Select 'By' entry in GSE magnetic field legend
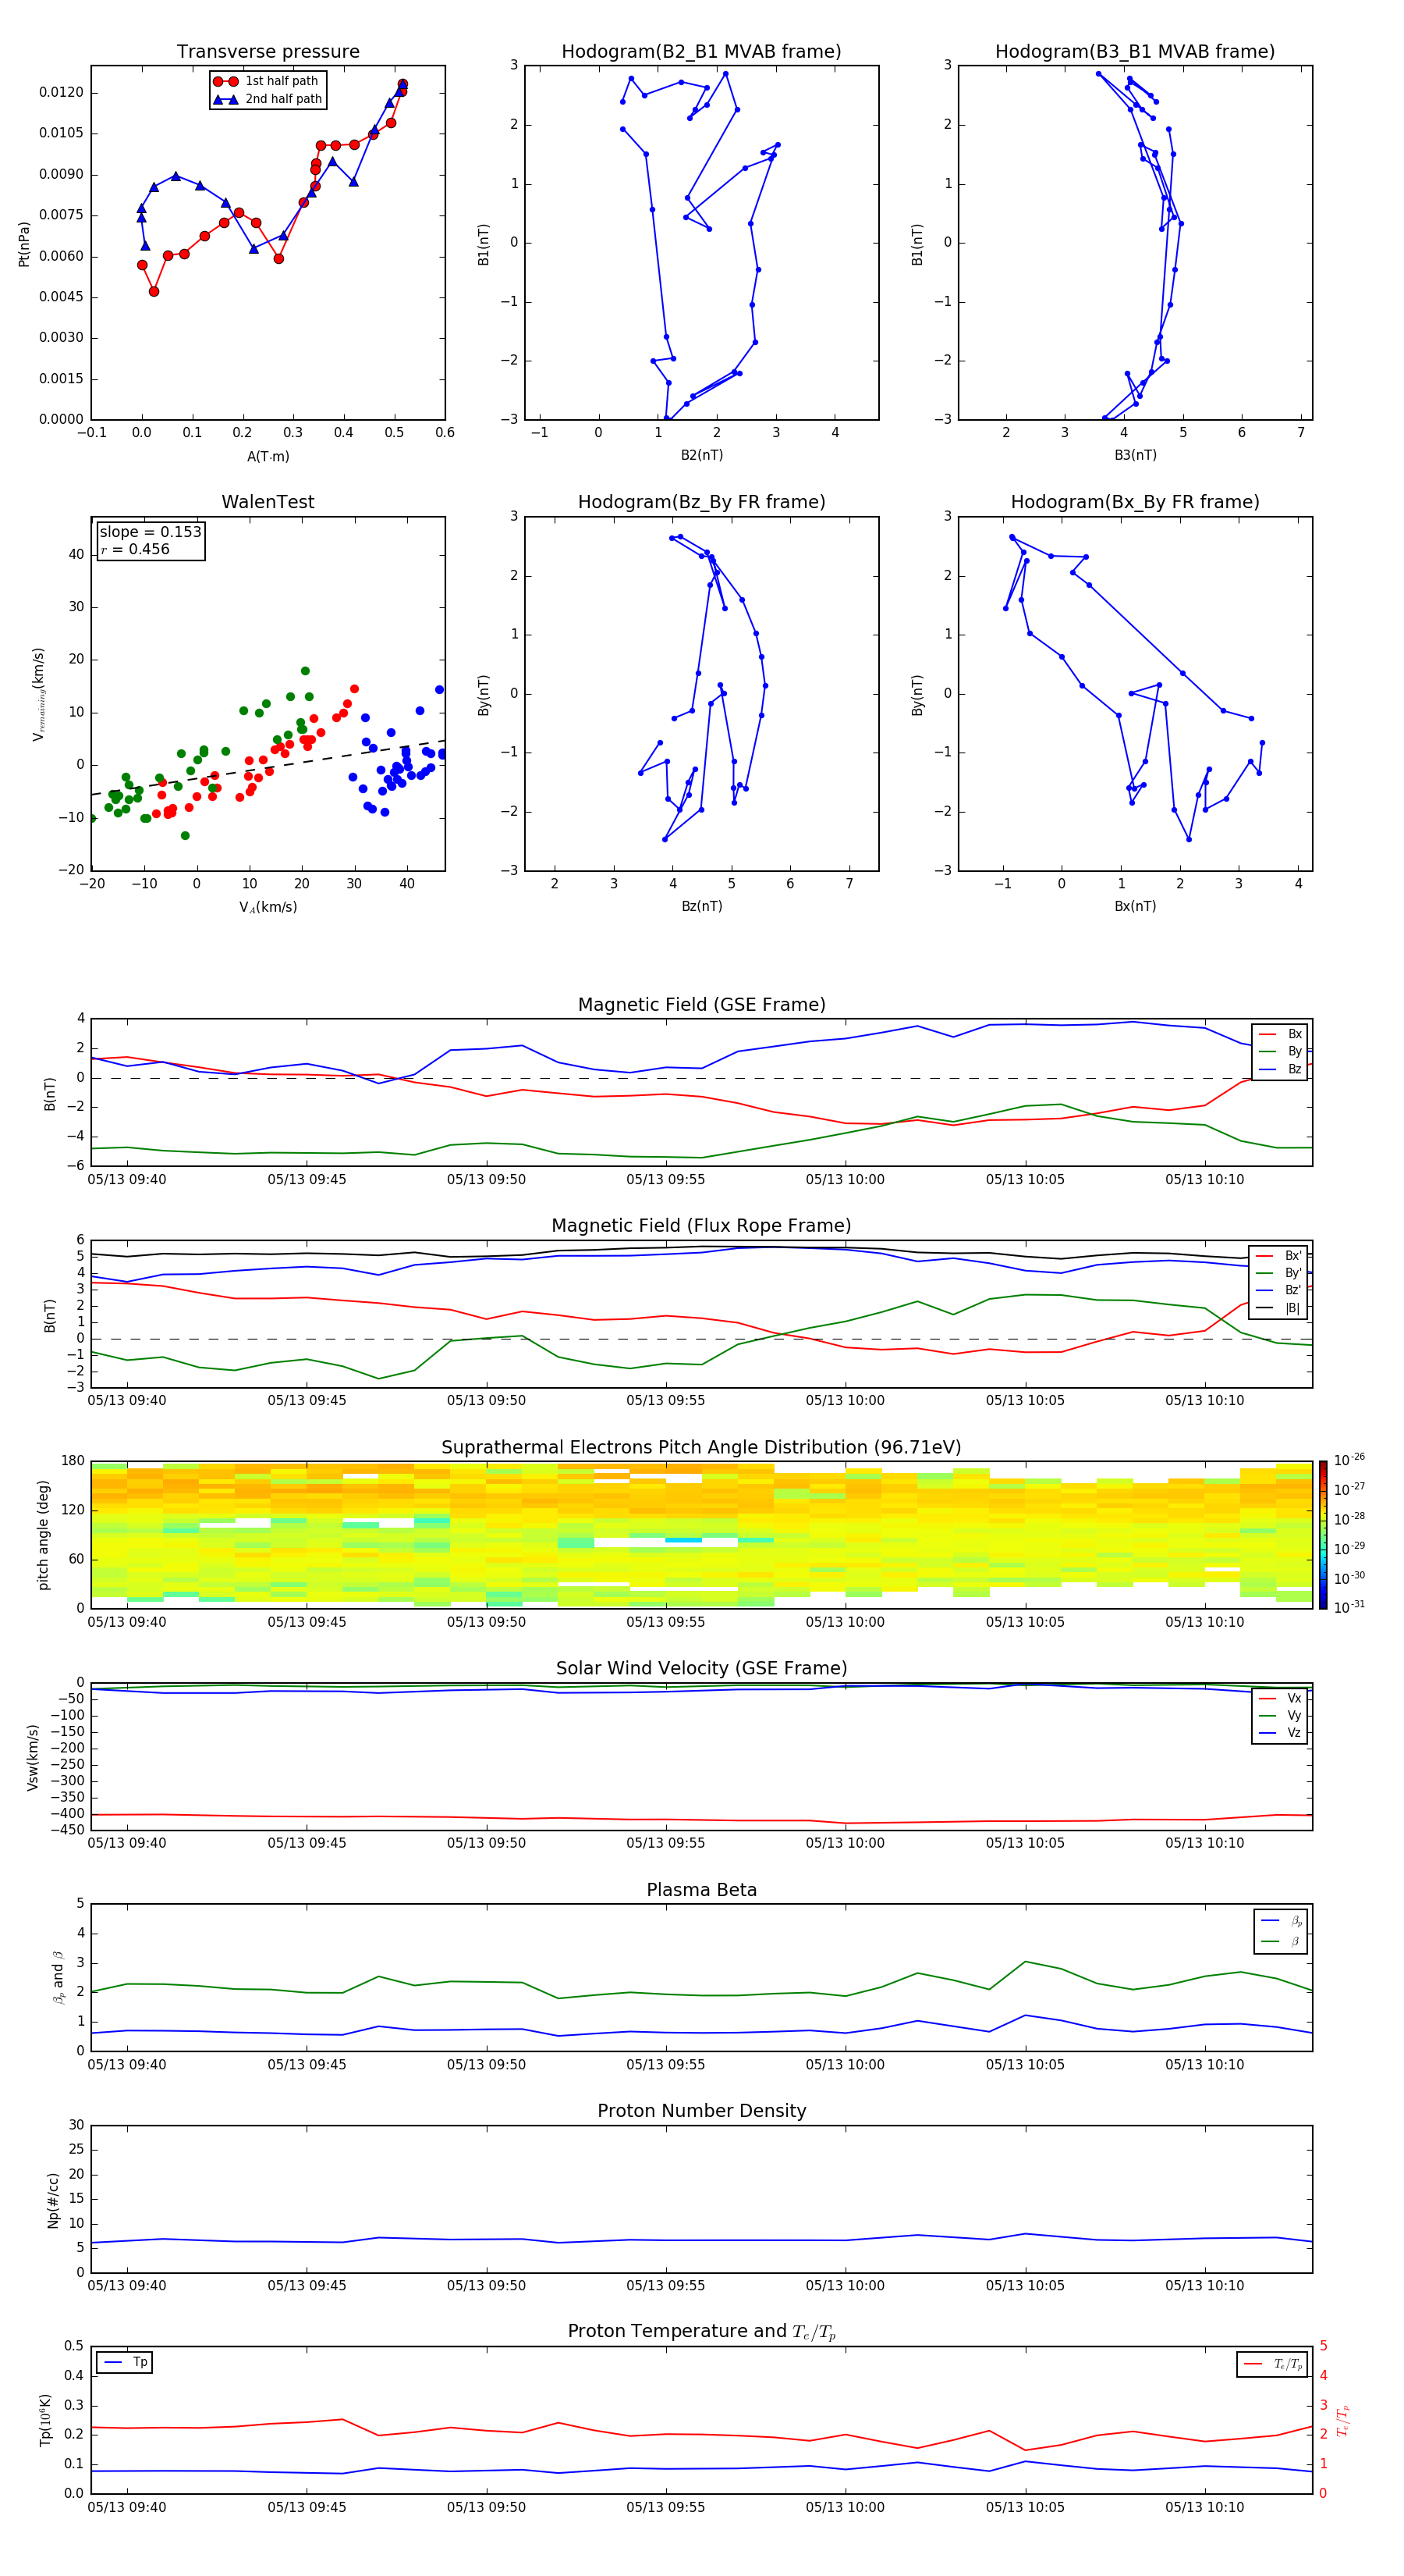The width and height of the screenshot is (1404, 2576). 1280,1051
